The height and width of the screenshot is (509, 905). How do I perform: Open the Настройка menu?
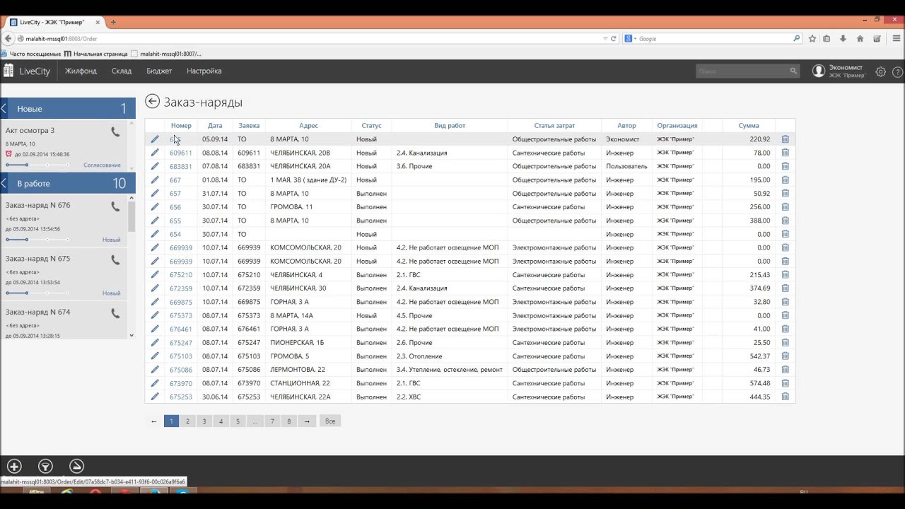(x=204, y=71)
